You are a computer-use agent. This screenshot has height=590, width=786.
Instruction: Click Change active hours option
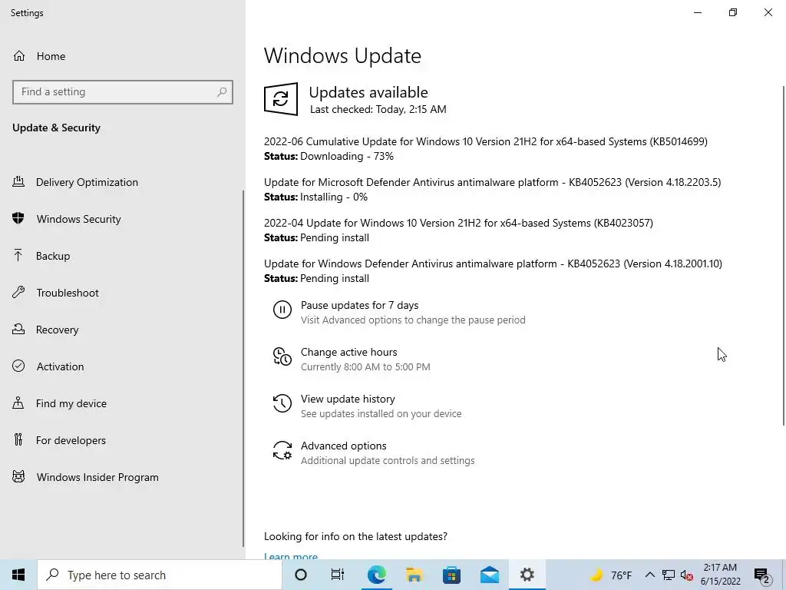point(349,352)
